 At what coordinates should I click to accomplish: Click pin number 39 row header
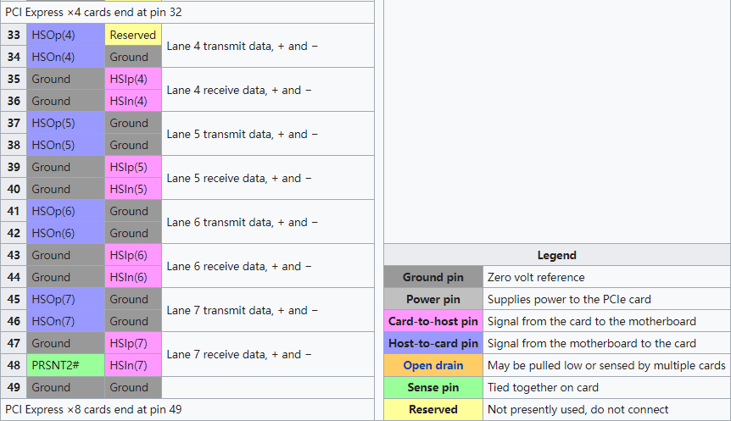tap(14, 167)
